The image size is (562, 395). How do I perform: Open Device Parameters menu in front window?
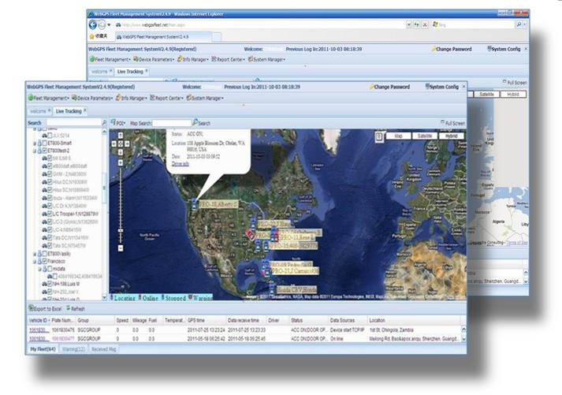tap(92, 98)
